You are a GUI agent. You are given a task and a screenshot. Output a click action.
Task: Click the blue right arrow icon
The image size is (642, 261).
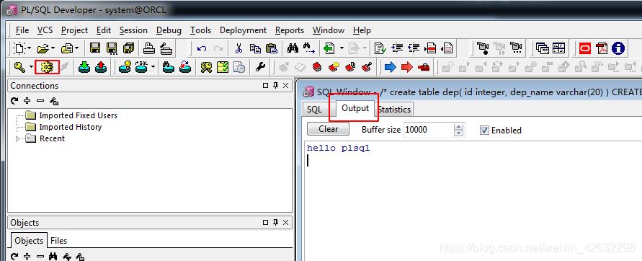[391, 67]
